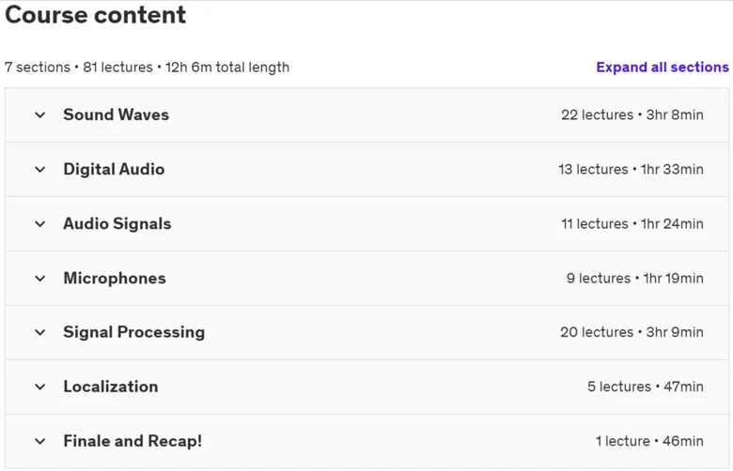Expand the Sound Waves section chevron

point(40,114)
